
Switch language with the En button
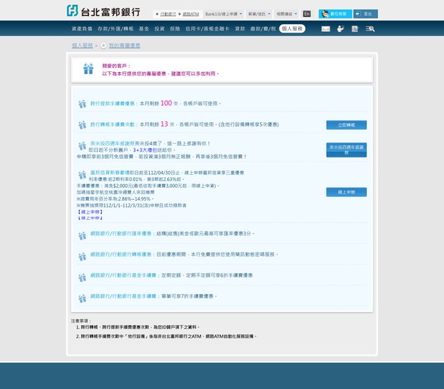(307, 14)
